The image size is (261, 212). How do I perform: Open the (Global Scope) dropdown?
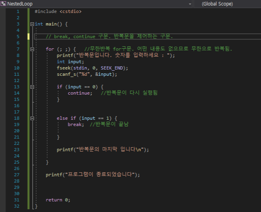[227, 4]
